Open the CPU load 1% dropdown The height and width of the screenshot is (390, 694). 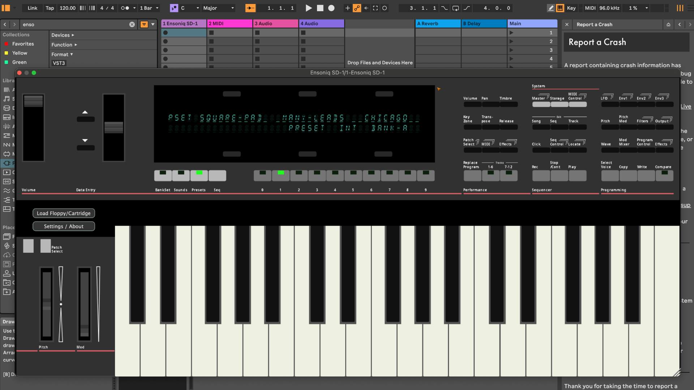(638, 8)
